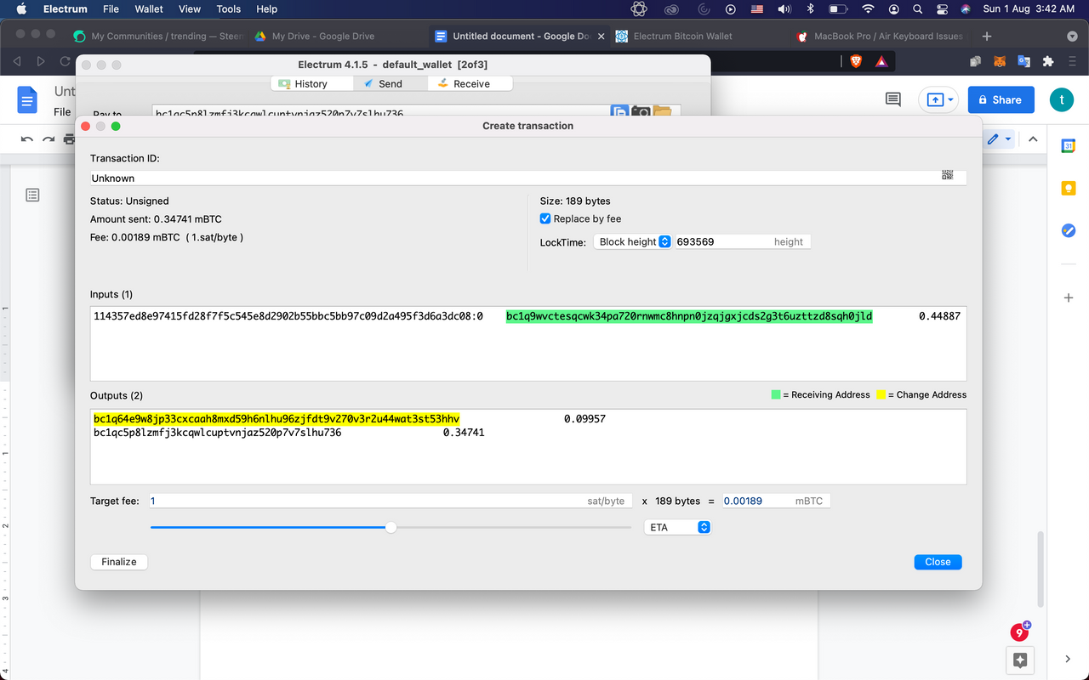
Task: Open Control Center in the menu bar
Action: [942, 8]
